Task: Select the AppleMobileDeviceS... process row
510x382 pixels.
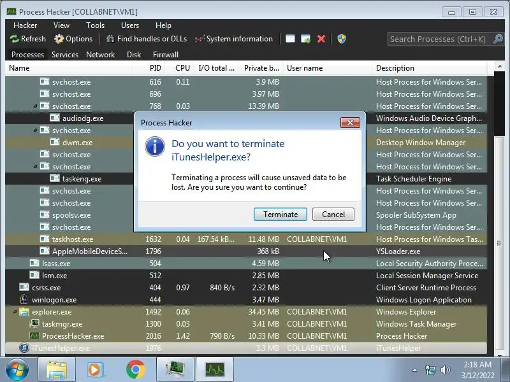Action: click(x=246, y=251)
